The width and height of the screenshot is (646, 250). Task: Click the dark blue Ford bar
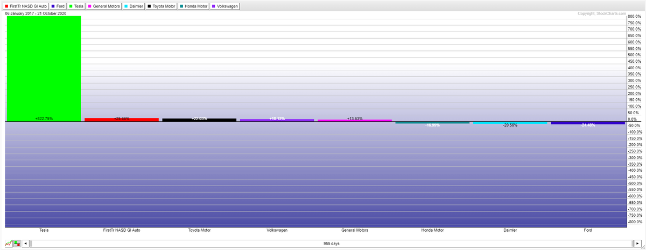tap(587, 123)
